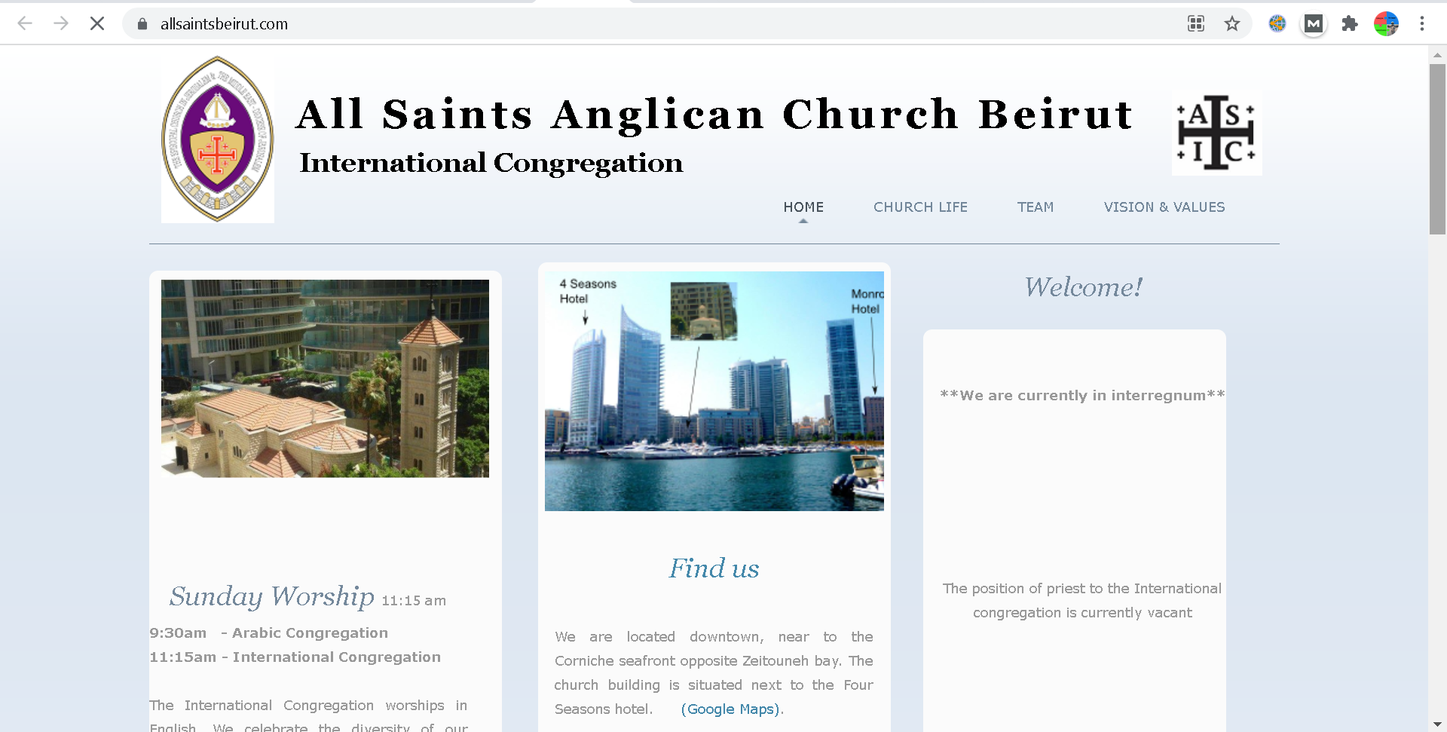Click the '9:30am - Arabic Congregation' line

coord(269,633)
